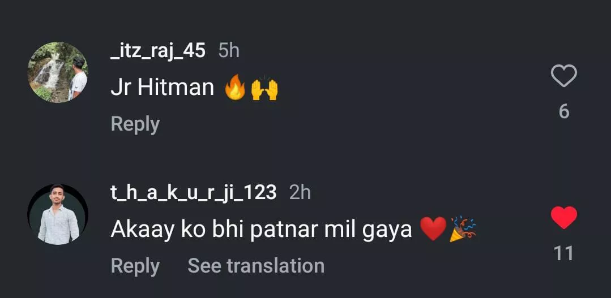Reply to the 'Jr Hitman' comment
The width and height of the screenshot is (611, 298).
(135, 124)
